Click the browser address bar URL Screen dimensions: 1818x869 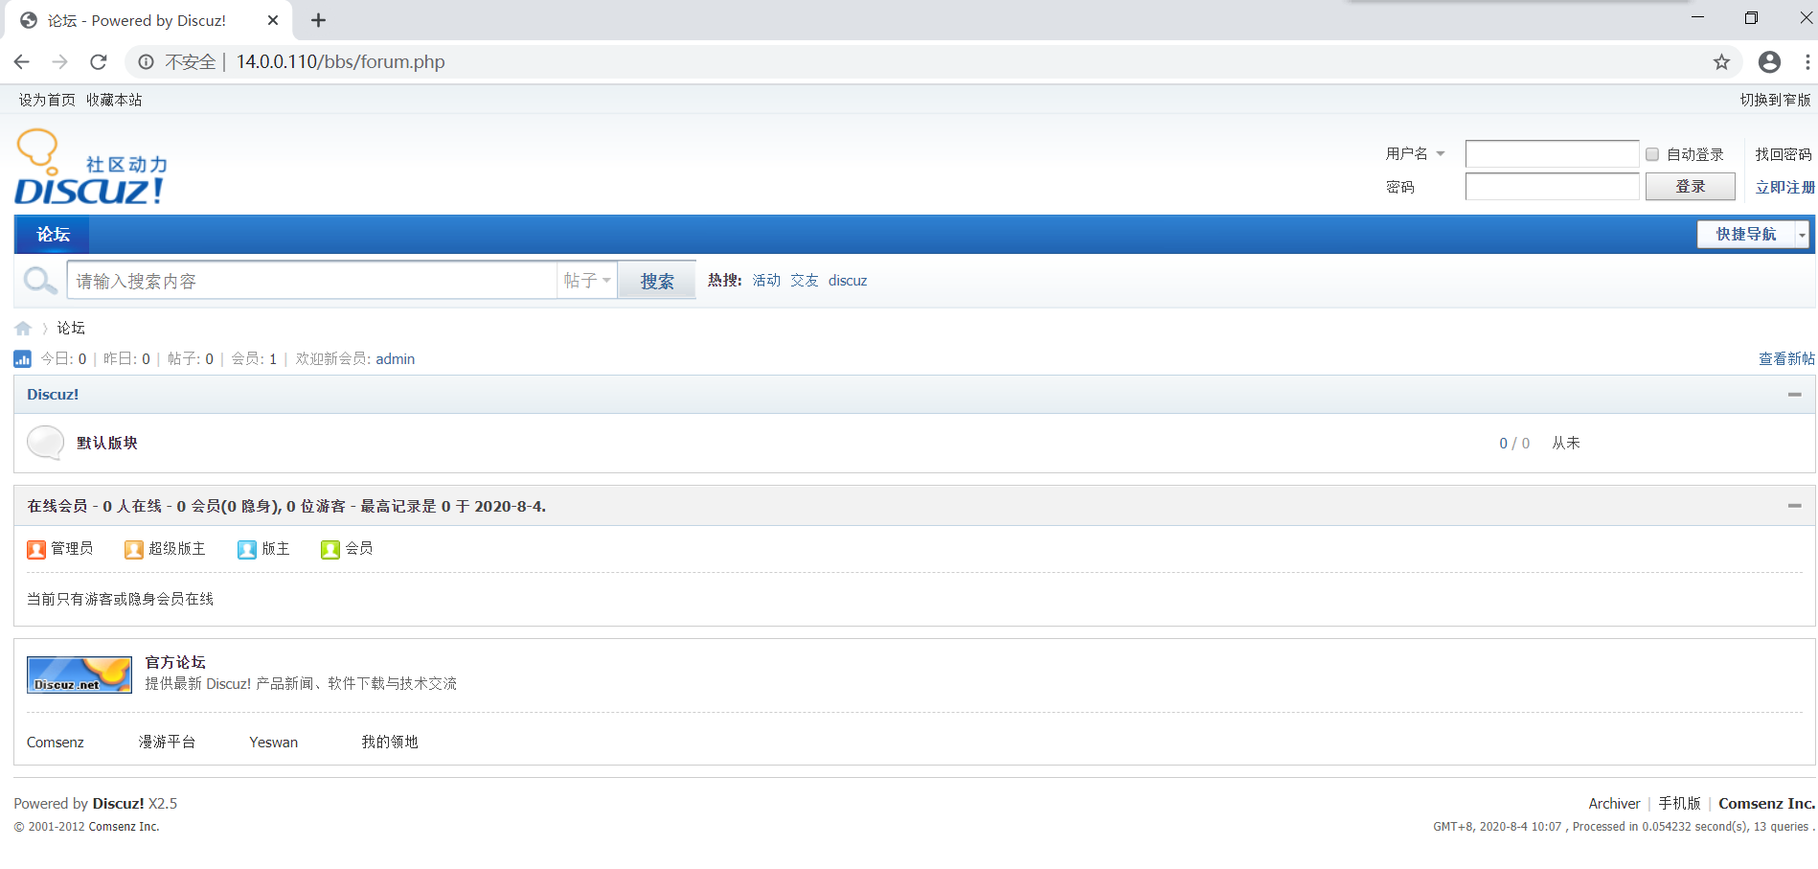341,62
